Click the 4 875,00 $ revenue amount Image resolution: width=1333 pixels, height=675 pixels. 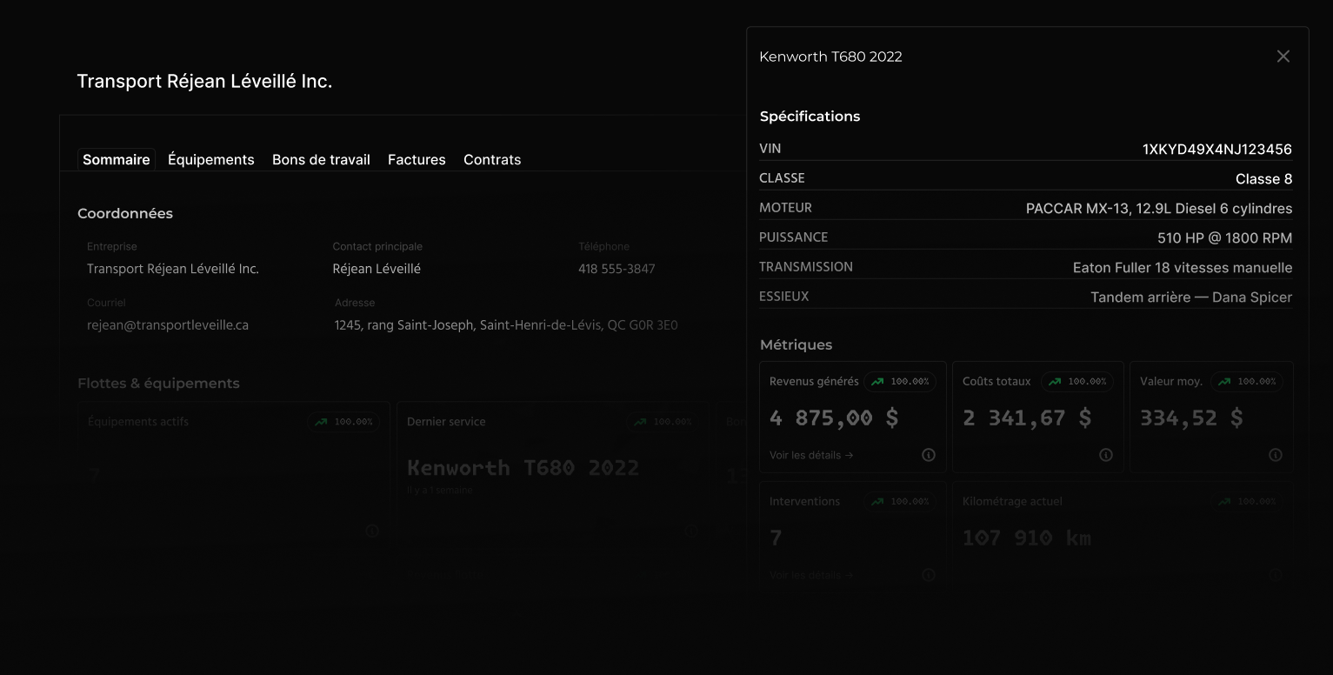pos(834,418)
